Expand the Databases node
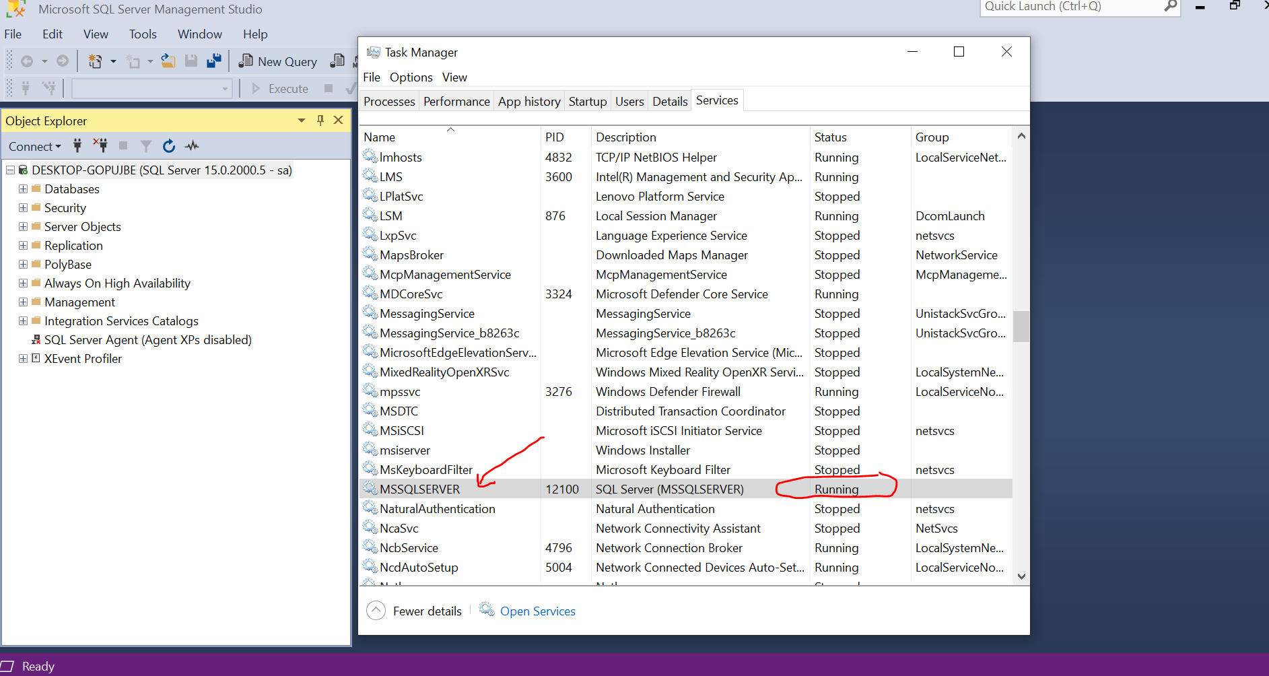Screen dimensions: 1269x676 point(24,189)
